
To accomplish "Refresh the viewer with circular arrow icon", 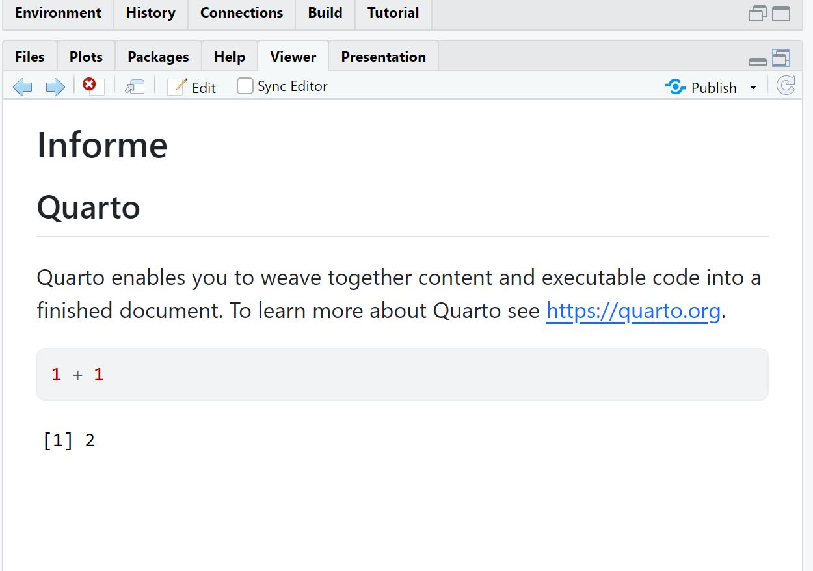I will click(x=786, y=86).
